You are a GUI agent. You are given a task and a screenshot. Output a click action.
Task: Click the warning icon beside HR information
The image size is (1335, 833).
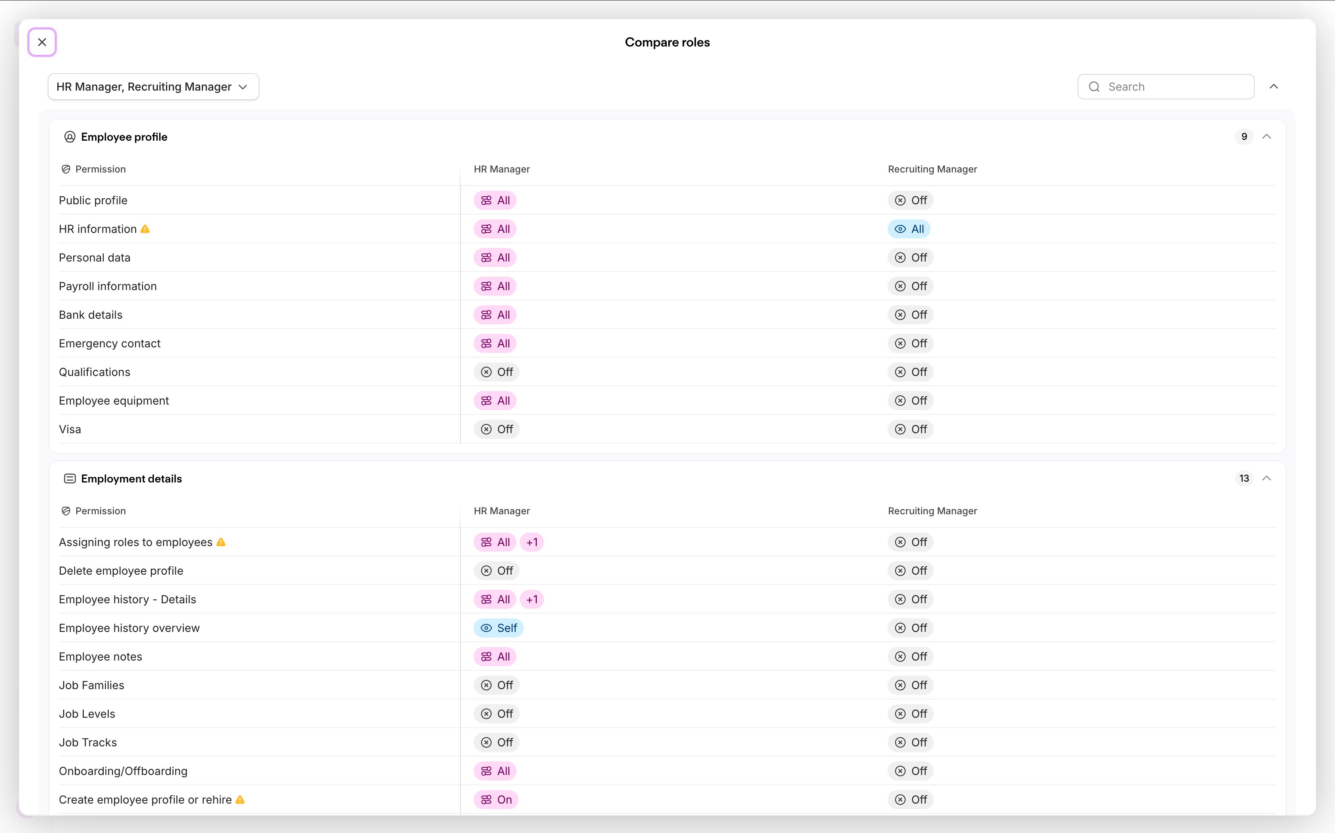(x=145, y=229)
